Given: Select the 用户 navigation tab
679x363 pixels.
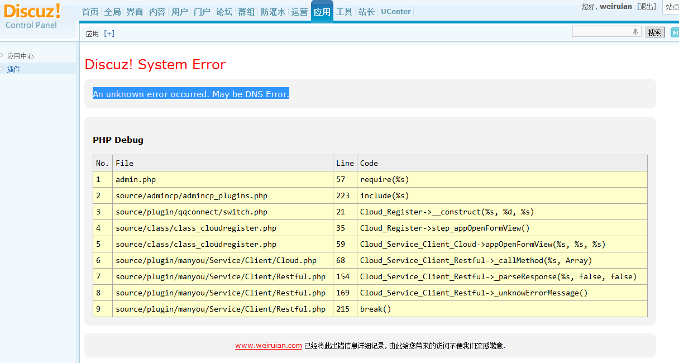Looking at the screenshot, I should [x=179, y=12].
